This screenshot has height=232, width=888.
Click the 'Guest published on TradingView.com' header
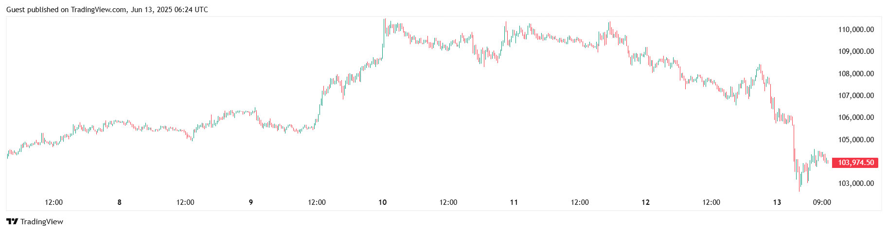[x=107, y=9]
